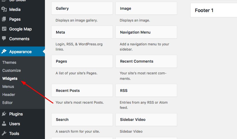Image resolution: width=237 pixels, height=139 pixels.
Task: Expand the RSS widget
Action: tap(146, 90)
